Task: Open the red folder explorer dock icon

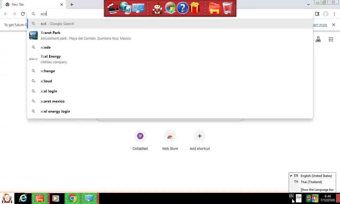Action: (214, 8)
